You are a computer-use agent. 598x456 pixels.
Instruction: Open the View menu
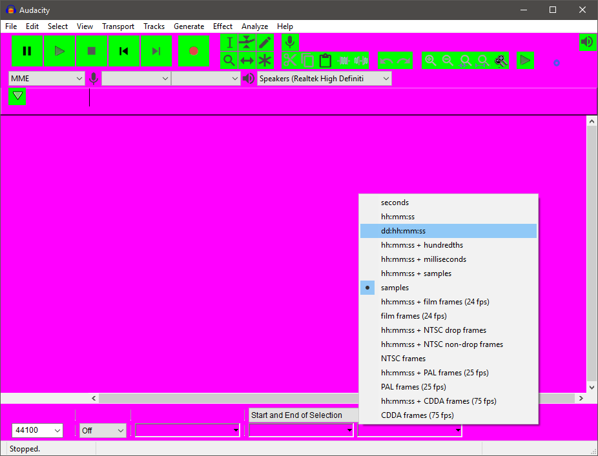point(85,26)
